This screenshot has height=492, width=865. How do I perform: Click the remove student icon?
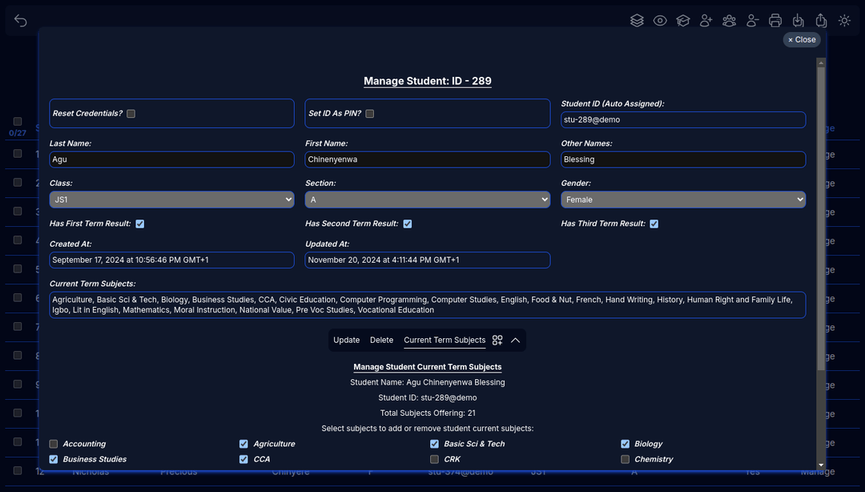click(752, 21)
